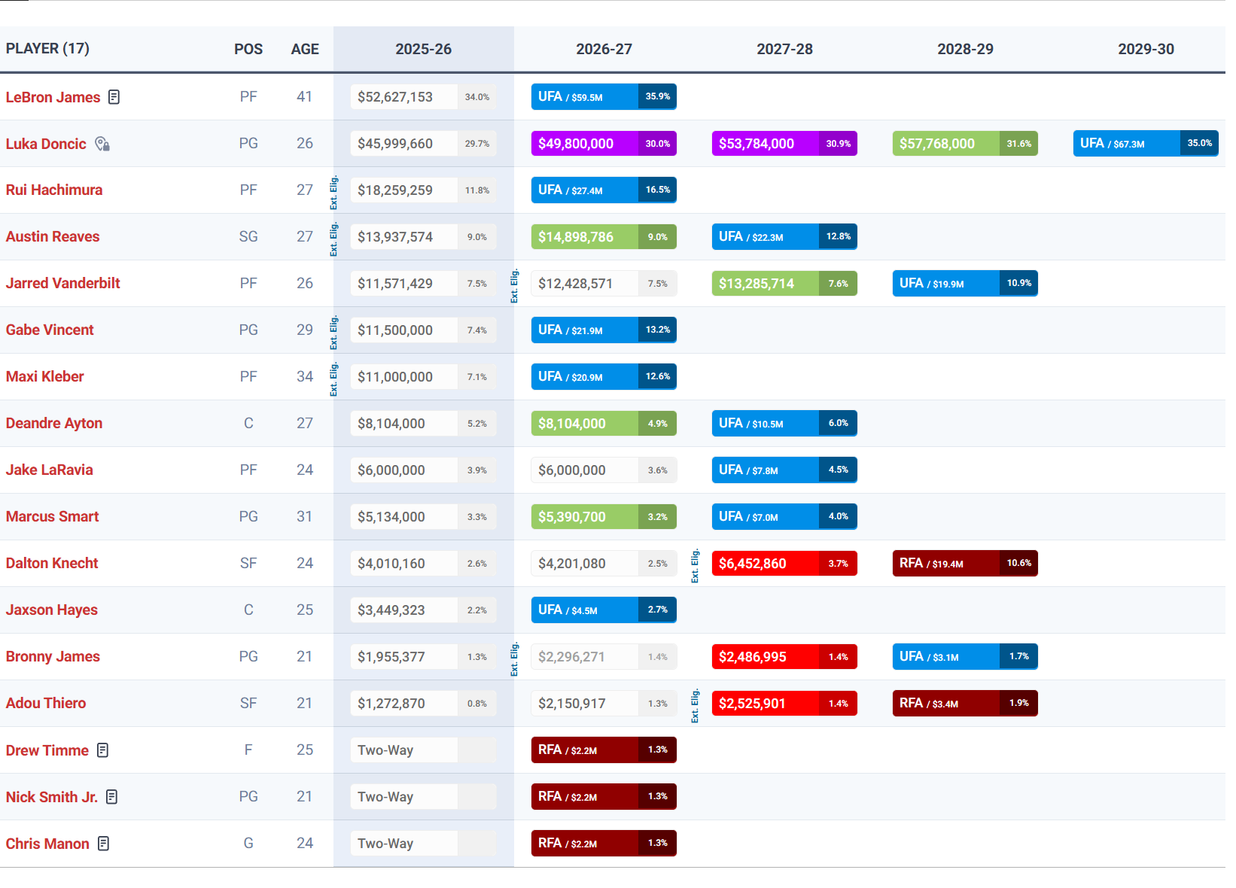
Task: Click Austin Reaves' UFA / $22.3M cell
Action: point(784,237)
